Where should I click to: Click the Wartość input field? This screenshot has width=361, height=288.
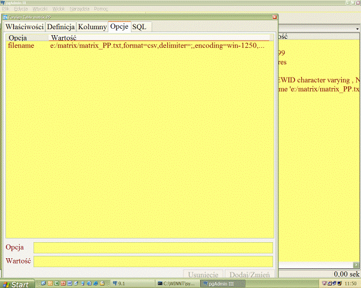(x=153, y=261)
